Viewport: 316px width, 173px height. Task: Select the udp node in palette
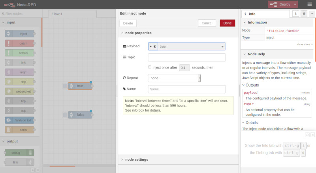19,110
